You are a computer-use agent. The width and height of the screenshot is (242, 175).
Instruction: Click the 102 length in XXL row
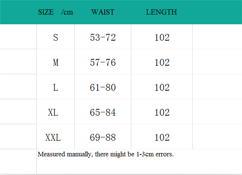(x=162, y=138)
